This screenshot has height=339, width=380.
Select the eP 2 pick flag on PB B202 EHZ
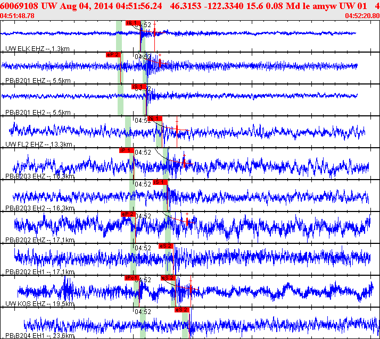click(x=128, y=214)
